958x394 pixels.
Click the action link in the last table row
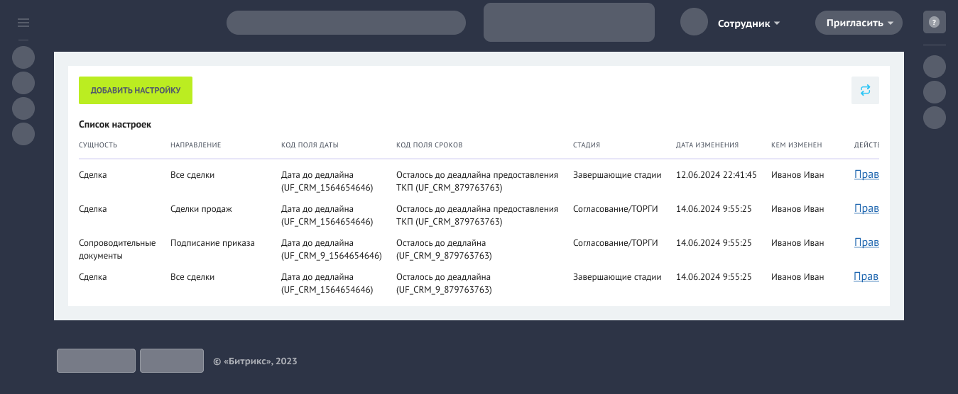click(x=866, y=277)
